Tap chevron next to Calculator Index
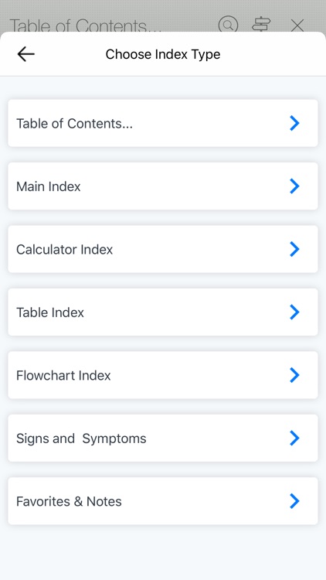This screenshot has height=580, width=326. [x=294, y=249]
